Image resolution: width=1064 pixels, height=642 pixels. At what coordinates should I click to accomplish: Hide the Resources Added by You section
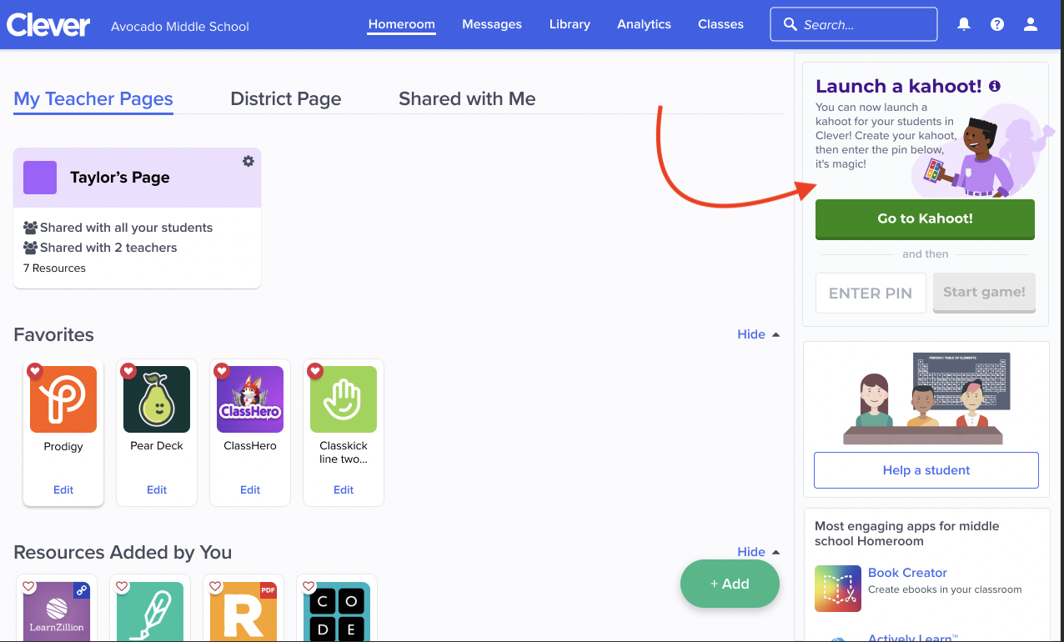click(x=750, y=551)
